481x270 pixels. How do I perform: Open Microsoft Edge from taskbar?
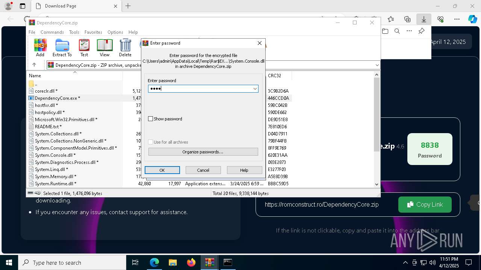154,262
